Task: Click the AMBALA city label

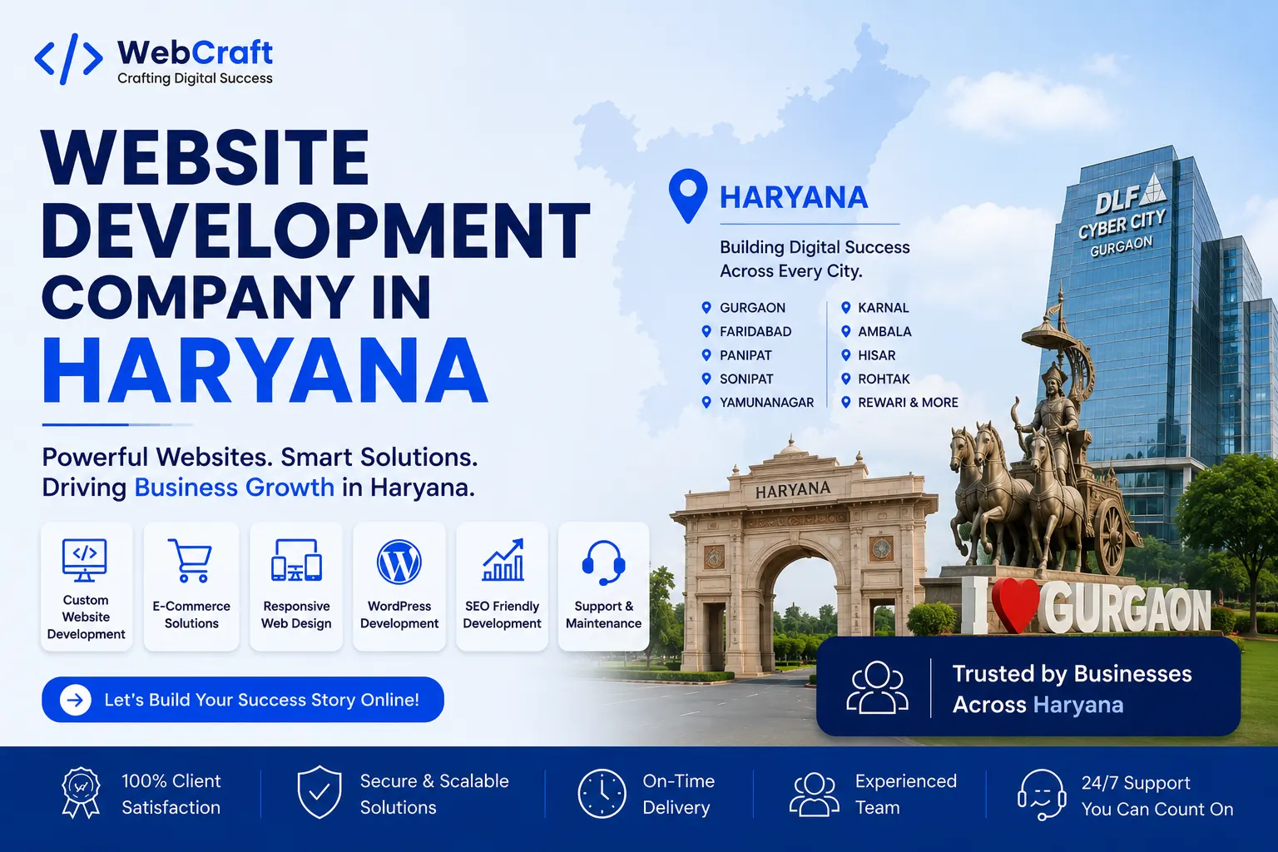Action: point(884,331)
